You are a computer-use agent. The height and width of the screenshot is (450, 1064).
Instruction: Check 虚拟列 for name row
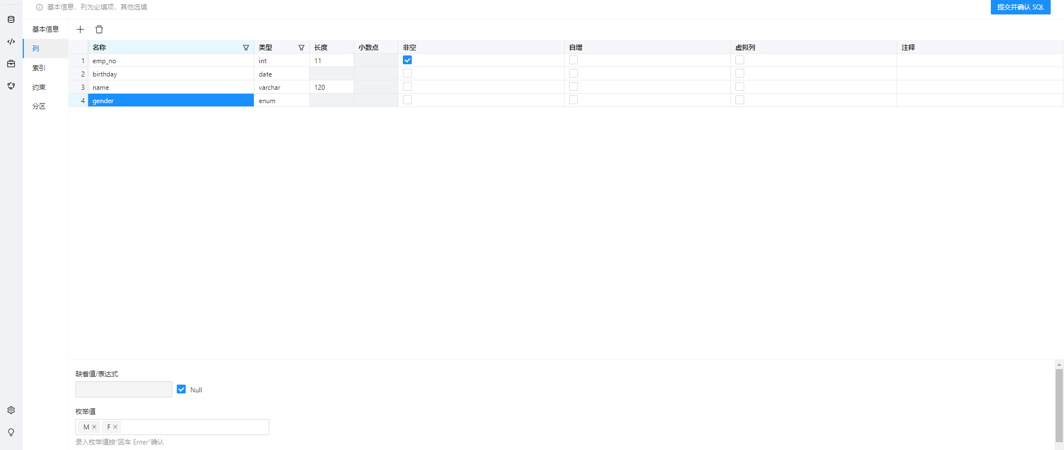[x=740, y=86]
